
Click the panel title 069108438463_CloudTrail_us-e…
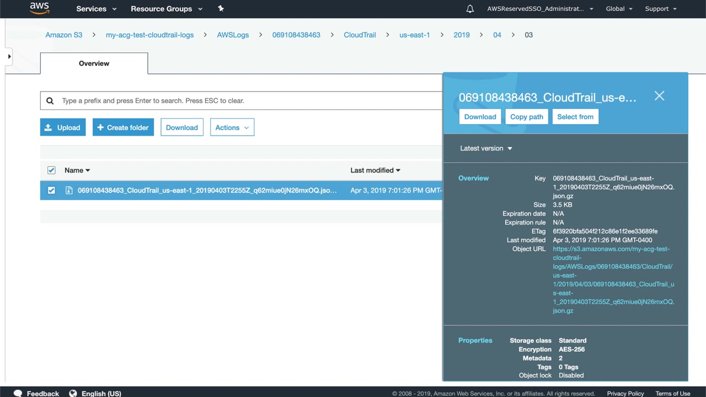coord(548,97)
